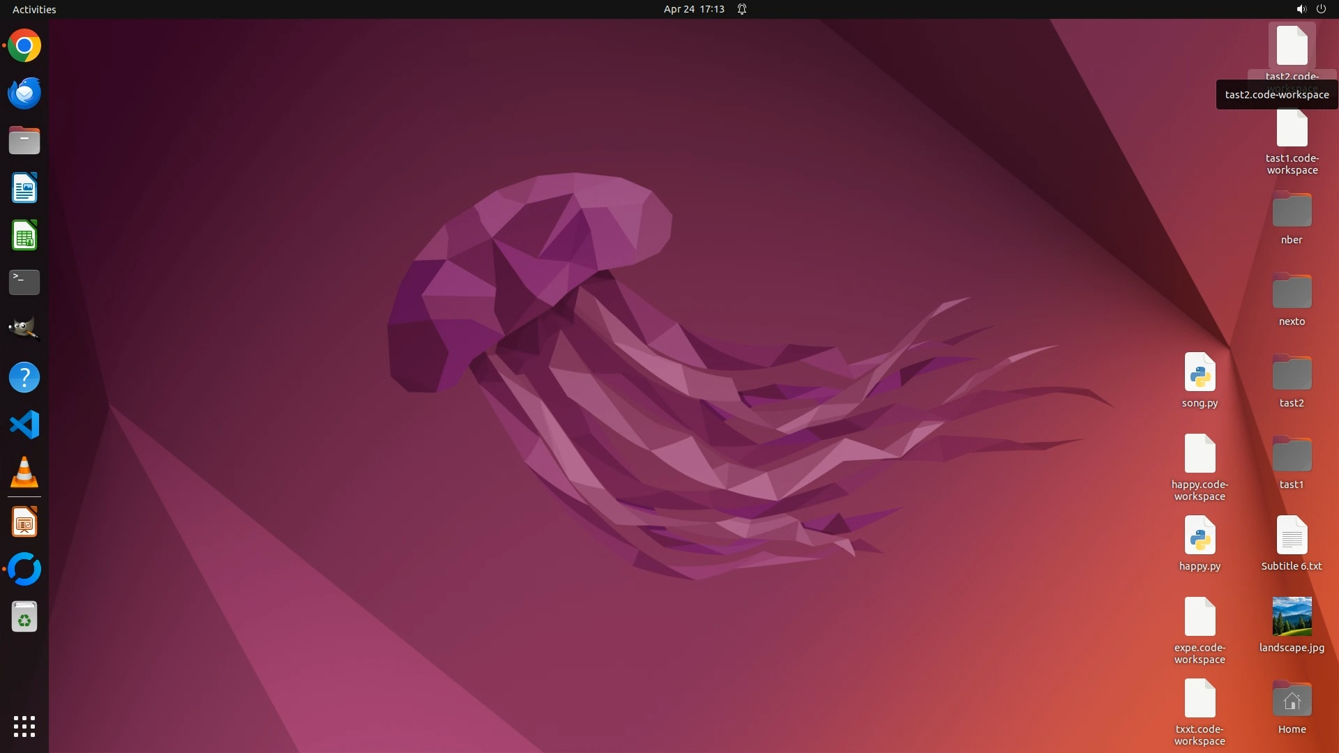Open system menu via power icon
This screenshot has width=1339, height=753.
1321,9
